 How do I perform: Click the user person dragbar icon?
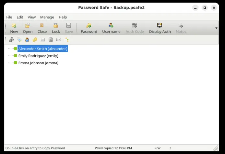point(27,40)
